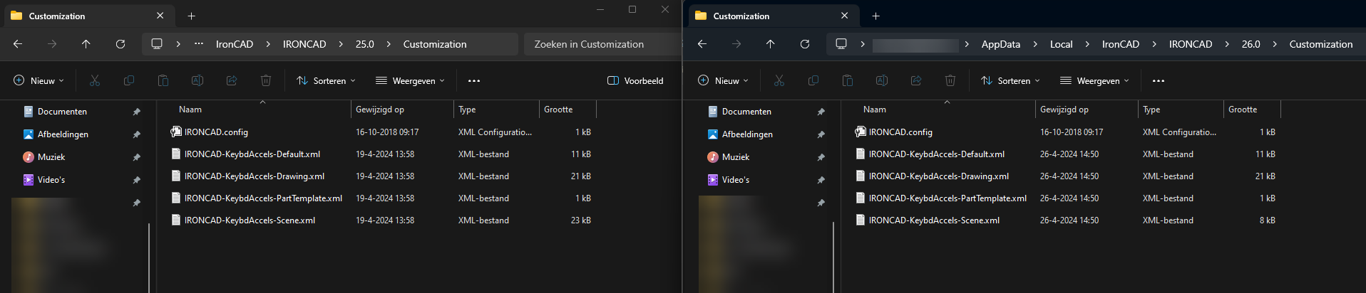Click Paste icon in left window toolbar
Image resolution: width=1366 pixels, height=293 pixels.
pyautogui.click(x=163, y=81)
